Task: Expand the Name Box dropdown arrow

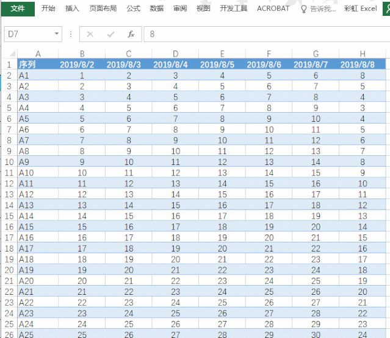Action: [x=57, y=33]
